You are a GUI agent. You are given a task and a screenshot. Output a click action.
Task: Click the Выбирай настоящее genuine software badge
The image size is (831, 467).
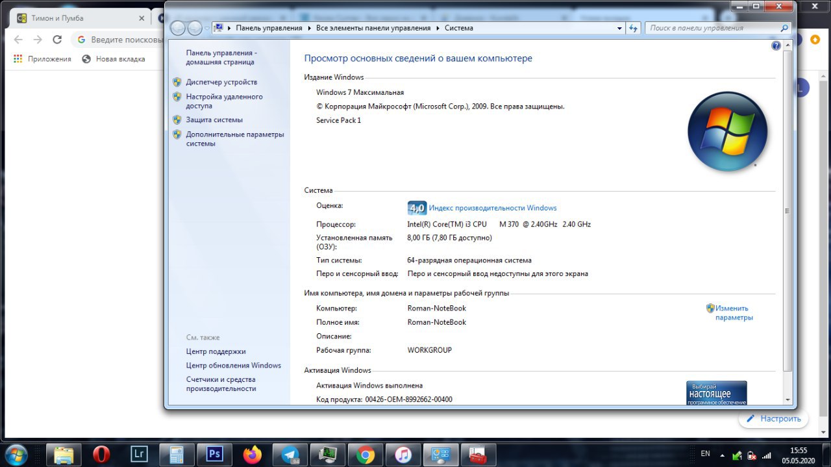tap(717, 393)
